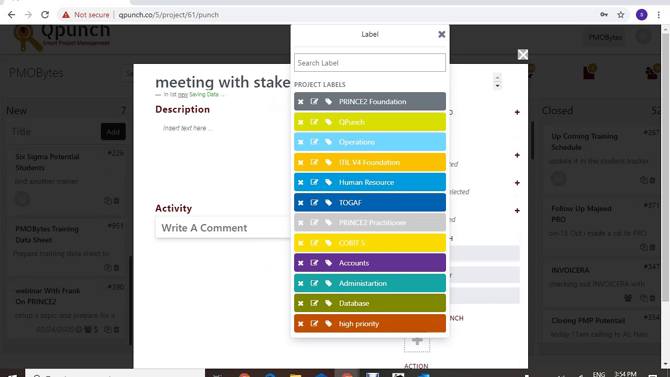Open card PMOBytes Training Data Sheet
Viewport: 670px width, 377px height.
click(x=47, y=234)
